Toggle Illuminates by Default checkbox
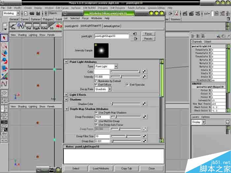Viewport: 231px width, 173px height. pos(96,81)
